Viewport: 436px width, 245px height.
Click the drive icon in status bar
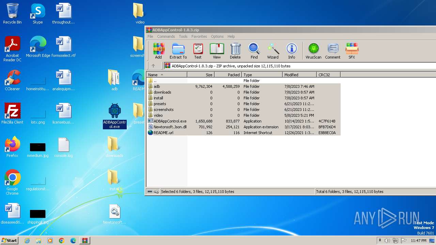(x=150, y=192)
